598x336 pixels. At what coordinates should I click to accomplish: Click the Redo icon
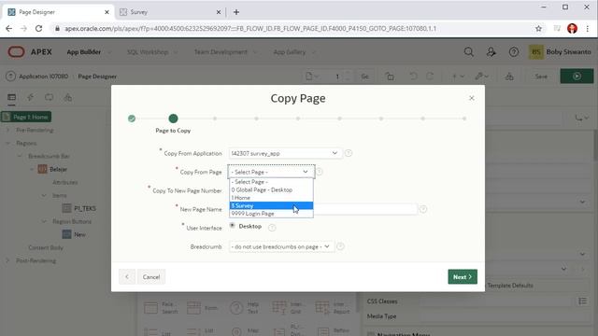click(x=430, y=77)
